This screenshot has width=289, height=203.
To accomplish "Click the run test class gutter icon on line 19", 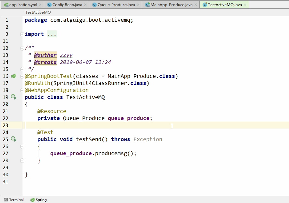I will [13, 97].
